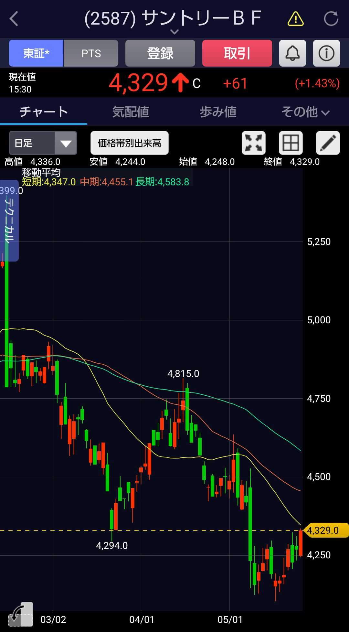Toggle 価格帯別出来高 display

click(130, 143)
